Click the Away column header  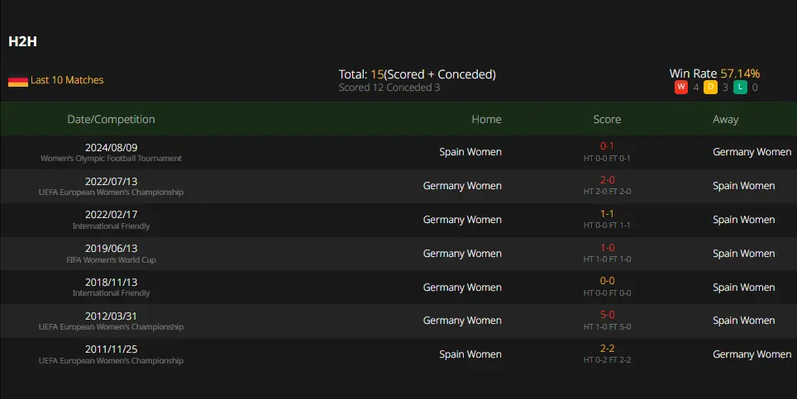725,119
